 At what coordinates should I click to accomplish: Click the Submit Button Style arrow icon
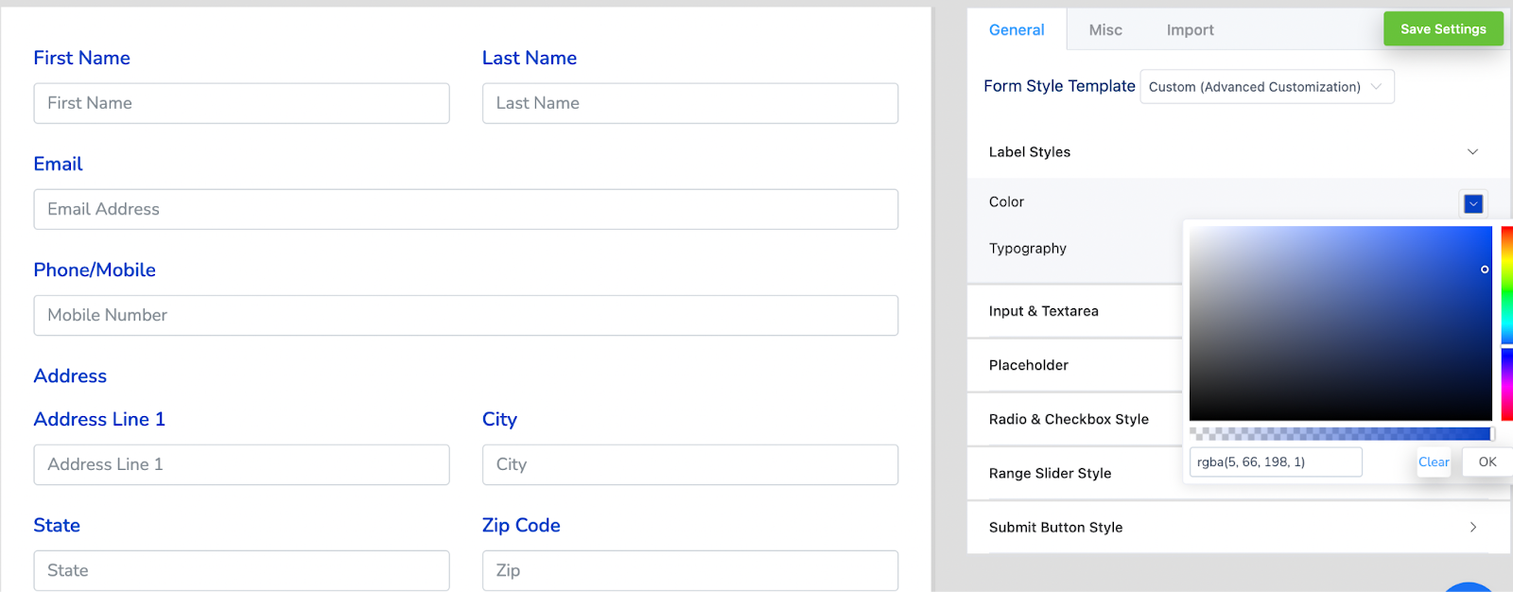click(x=1472, y=528)
